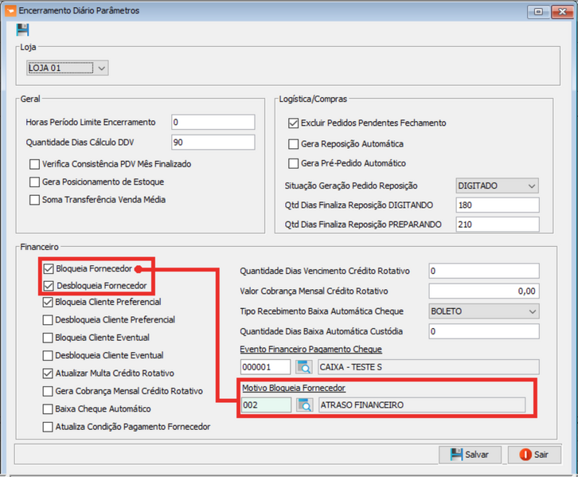Disable Excluir Pedidos Pendentes Fechamento
The width and height of the screenshot is (578, 477).
[x=294, y=123]
